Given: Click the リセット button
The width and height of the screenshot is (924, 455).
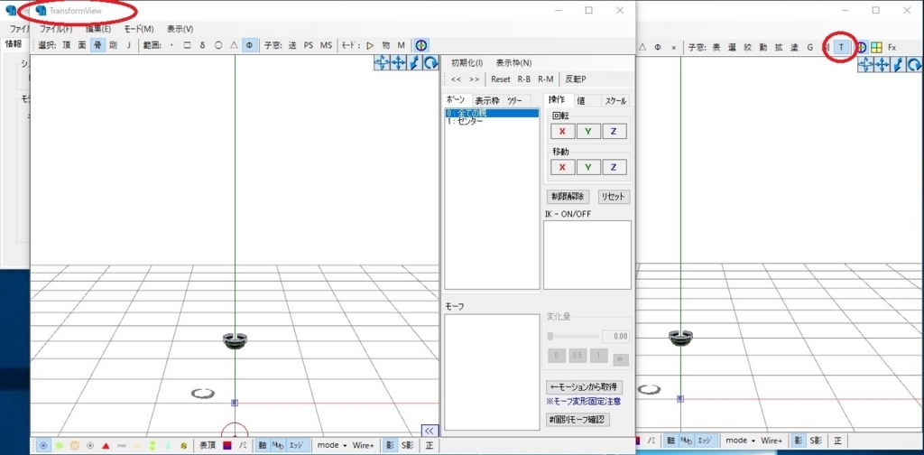Looking at the screenshot, I should click(614, 196).
